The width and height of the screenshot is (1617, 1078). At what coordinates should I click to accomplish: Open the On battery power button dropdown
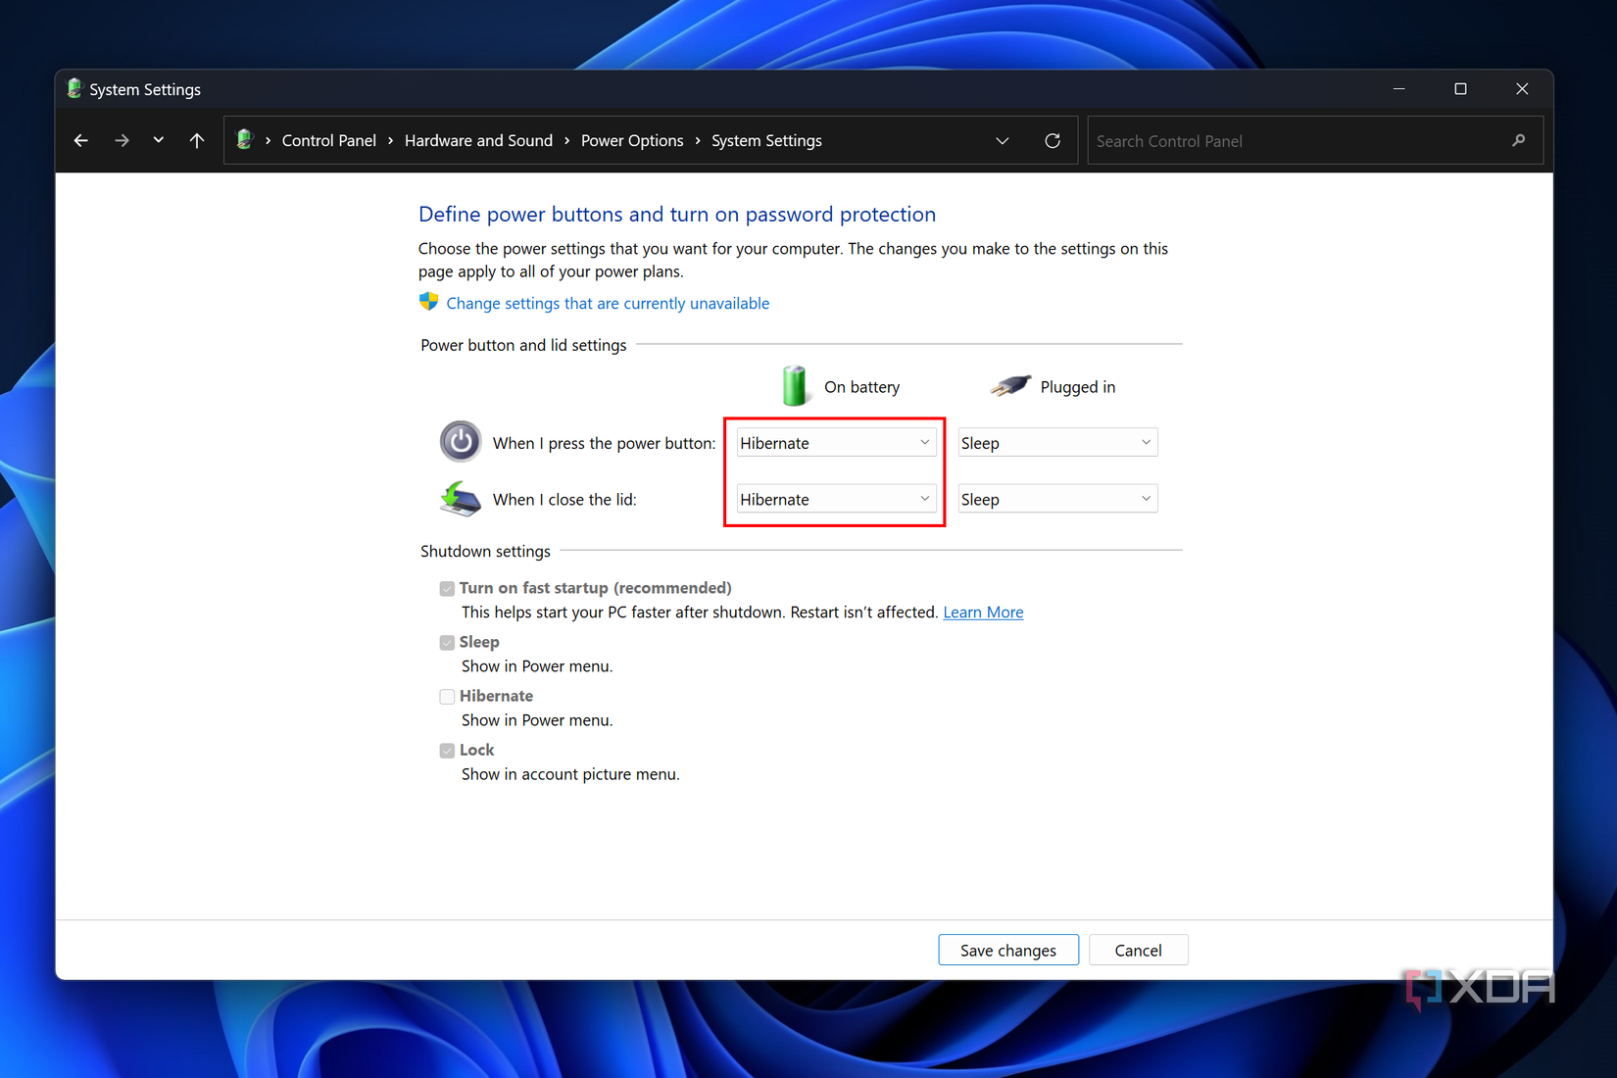tap(834, 442)
